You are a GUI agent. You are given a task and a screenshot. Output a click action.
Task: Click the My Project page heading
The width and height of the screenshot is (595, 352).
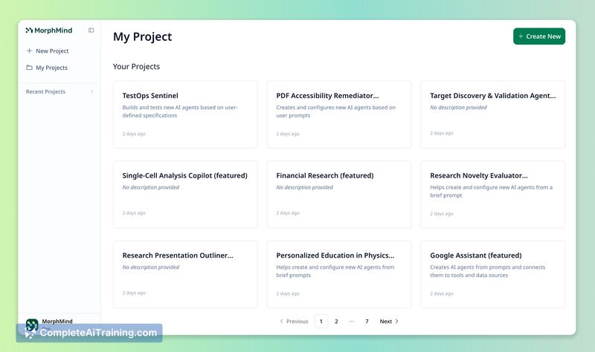coord(142,36)
